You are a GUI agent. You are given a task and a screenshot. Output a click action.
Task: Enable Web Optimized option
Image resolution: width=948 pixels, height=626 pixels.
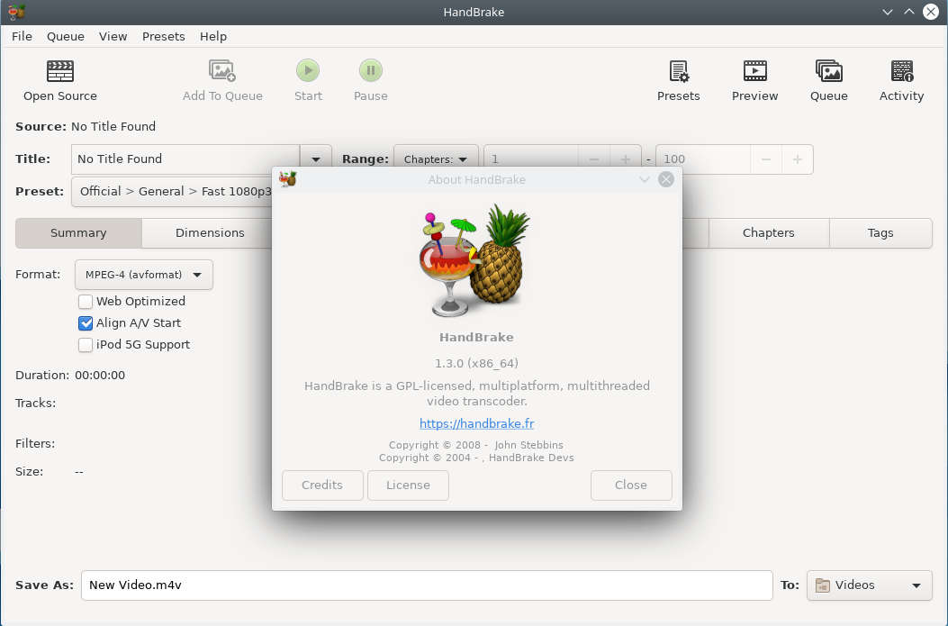(86, 301)
